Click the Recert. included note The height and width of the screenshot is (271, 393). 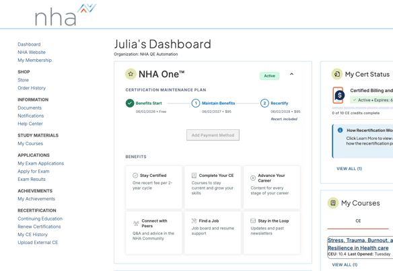[x=284, y=119]
